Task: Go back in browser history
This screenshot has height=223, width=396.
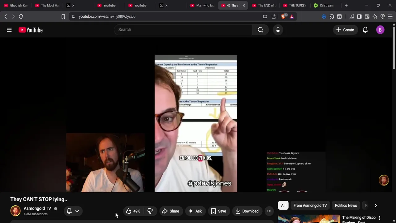Action: (x=6, y=16)
